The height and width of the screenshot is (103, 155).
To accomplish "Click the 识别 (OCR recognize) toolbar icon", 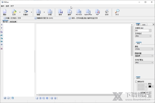I will click(50, 12).
